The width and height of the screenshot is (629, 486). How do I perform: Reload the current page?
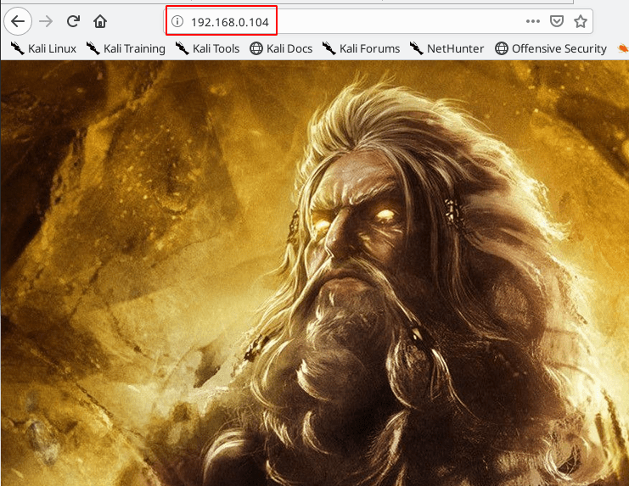(73, 21)
